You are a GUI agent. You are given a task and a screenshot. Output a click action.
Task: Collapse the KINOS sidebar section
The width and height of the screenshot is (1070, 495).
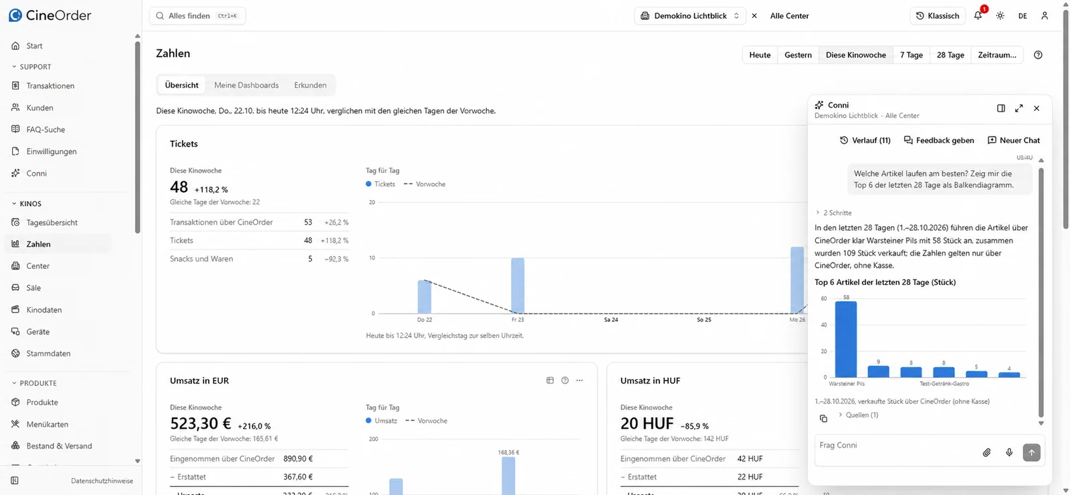[27, 204]
